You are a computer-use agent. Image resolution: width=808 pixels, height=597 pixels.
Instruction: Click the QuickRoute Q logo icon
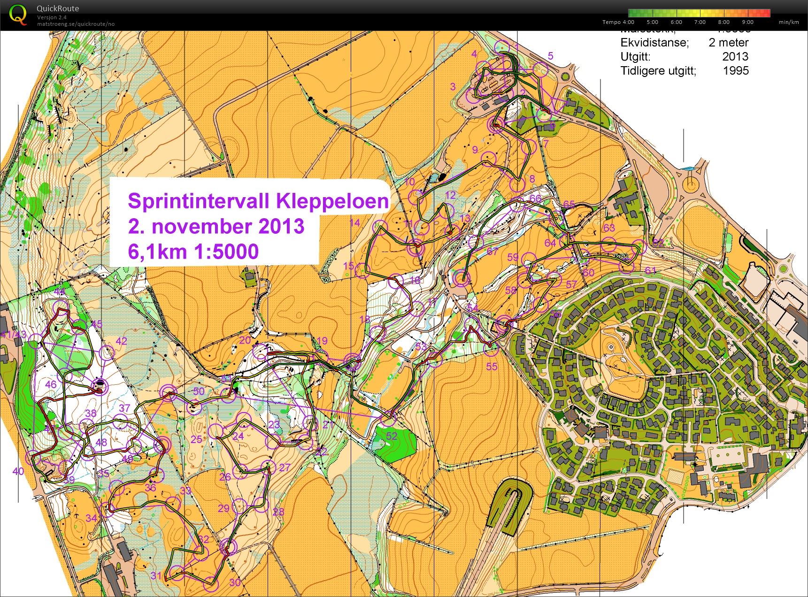[18, 15]
